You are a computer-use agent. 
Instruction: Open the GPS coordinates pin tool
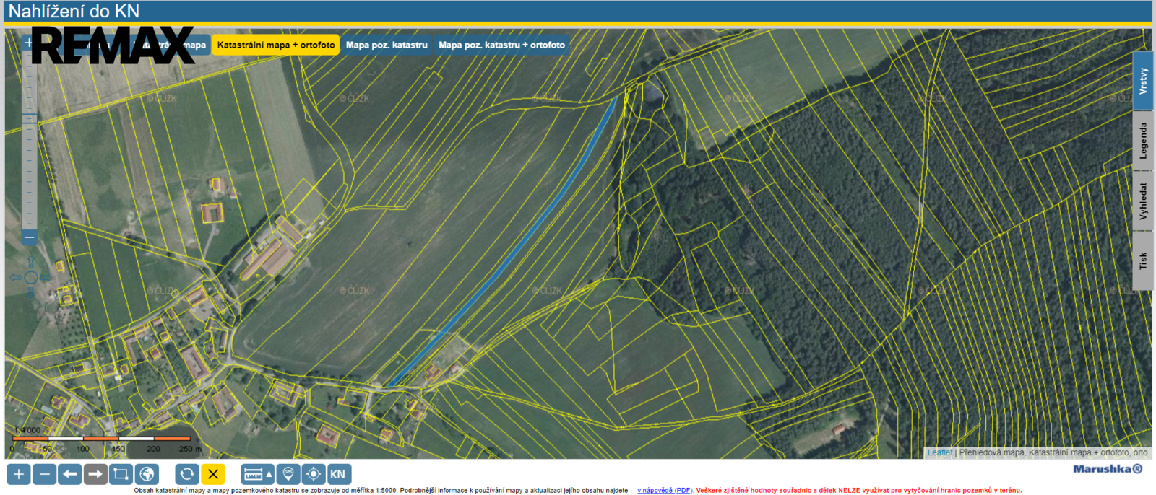(x=288, y=474)
